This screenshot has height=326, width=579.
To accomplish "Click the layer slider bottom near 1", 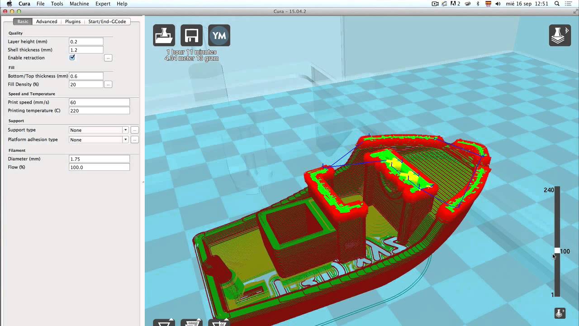I will tap(557, 294).
